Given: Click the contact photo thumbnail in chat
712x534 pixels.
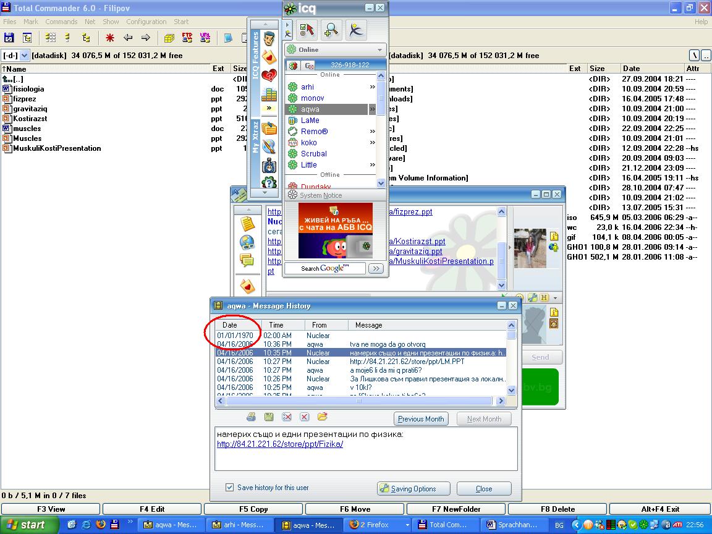Looking at the screenshot, I should pyautogui.click(x=530, y=248).
